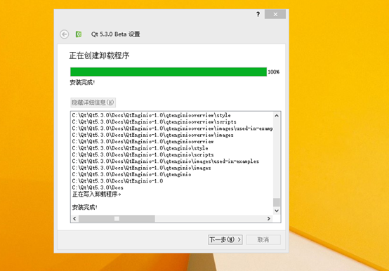Click the 安装完成! status below the progress bar

(x=82, y=82)
